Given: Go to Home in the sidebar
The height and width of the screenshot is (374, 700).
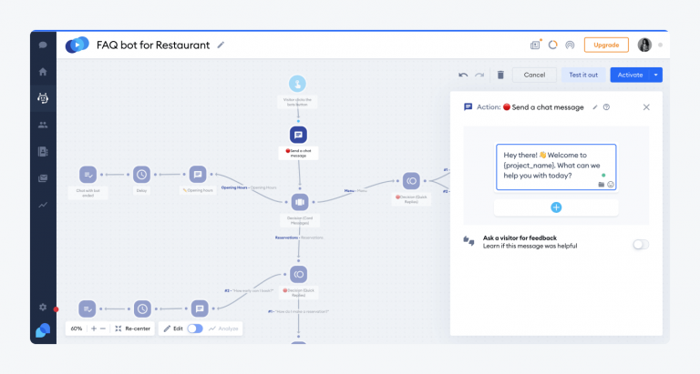Looking at the screenshot, I should pyautogui.click(x=43, y=71).
